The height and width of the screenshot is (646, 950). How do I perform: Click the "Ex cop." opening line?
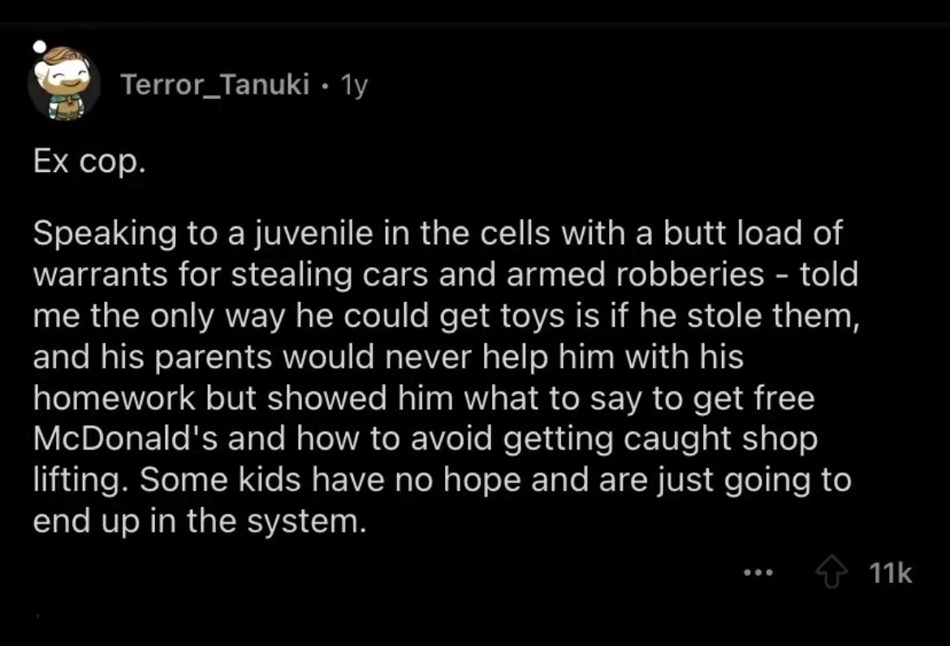[89, 161]
